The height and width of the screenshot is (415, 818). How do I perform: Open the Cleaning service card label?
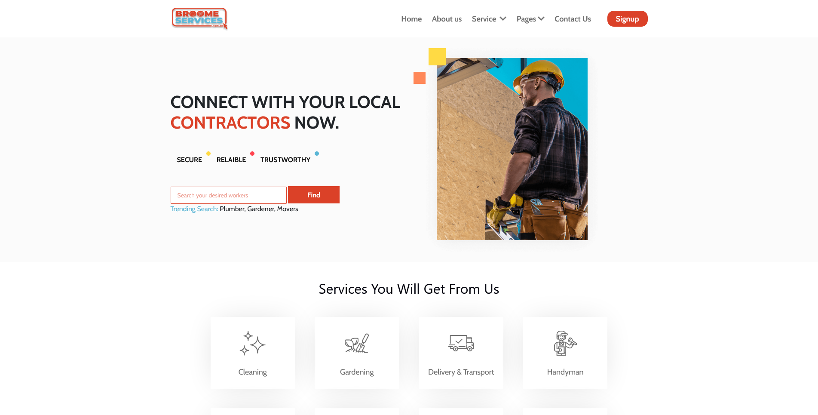pos(253,372)
